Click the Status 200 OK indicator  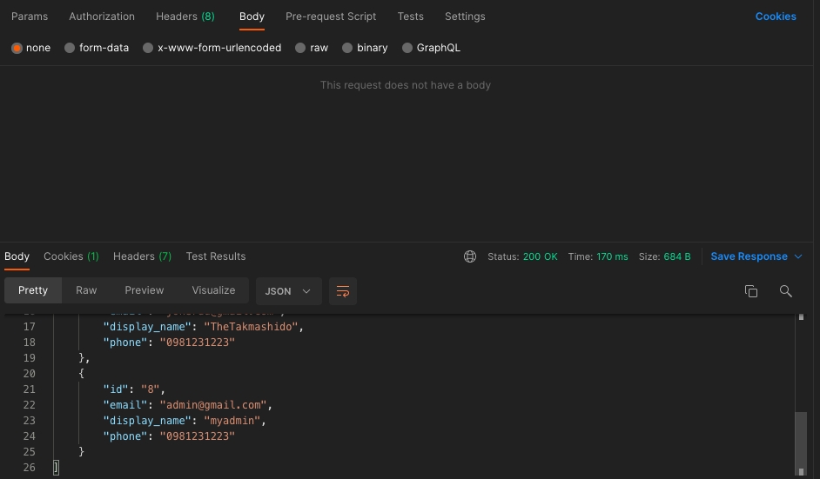pyautogui.click(x=522, y=256)
